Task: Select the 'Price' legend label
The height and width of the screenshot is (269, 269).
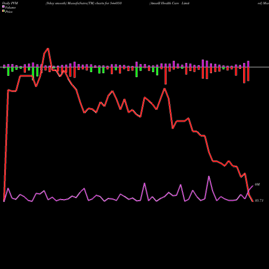Action: pyautogui.click(x=9, y=12)
